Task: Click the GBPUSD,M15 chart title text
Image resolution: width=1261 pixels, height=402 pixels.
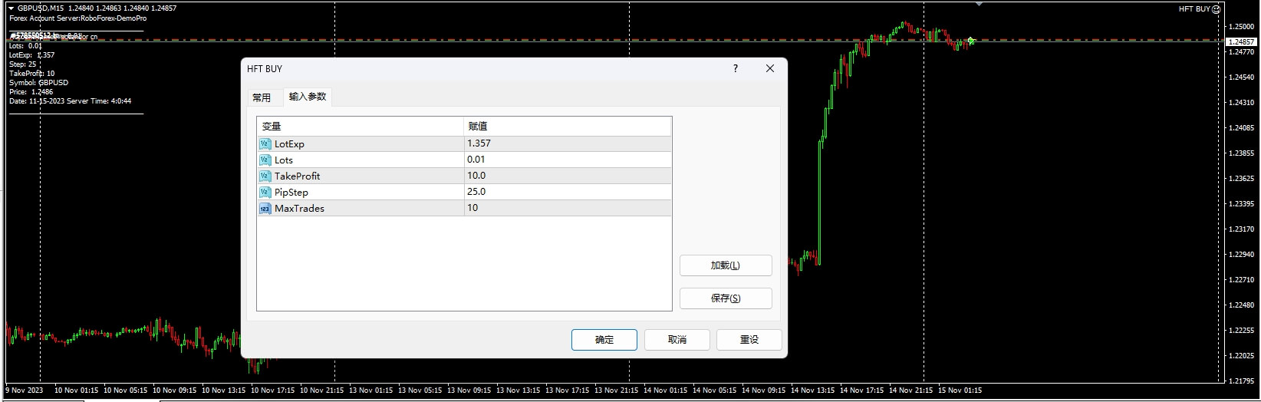Action: pos(41,8)
